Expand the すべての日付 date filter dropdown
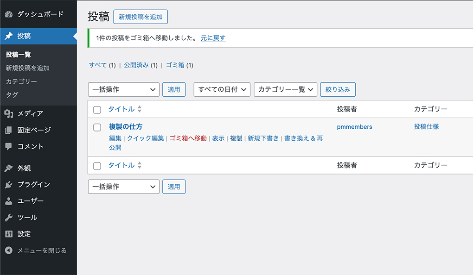This screenshot has height=275, width=473. click(x=222, y=89)
